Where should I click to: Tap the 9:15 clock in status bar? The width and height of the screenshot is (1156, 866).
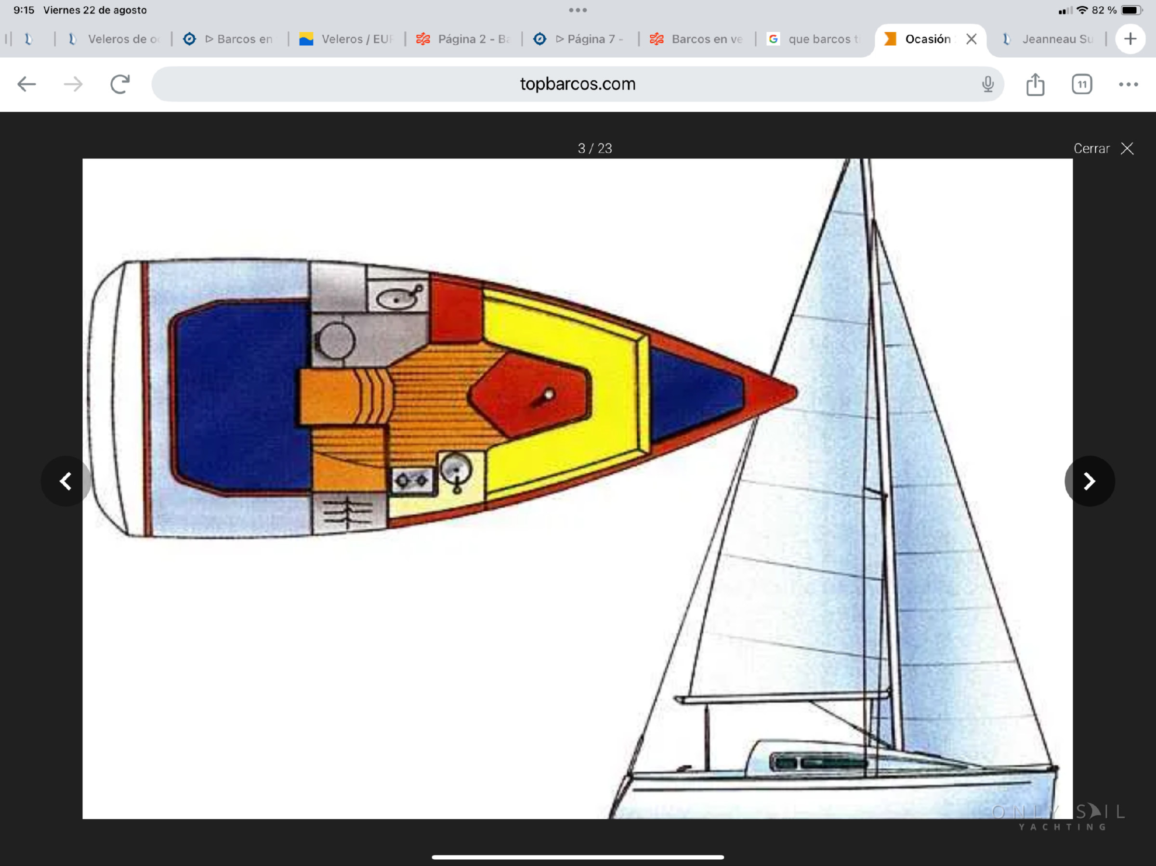pyautogui.click(x=24, y=10)
